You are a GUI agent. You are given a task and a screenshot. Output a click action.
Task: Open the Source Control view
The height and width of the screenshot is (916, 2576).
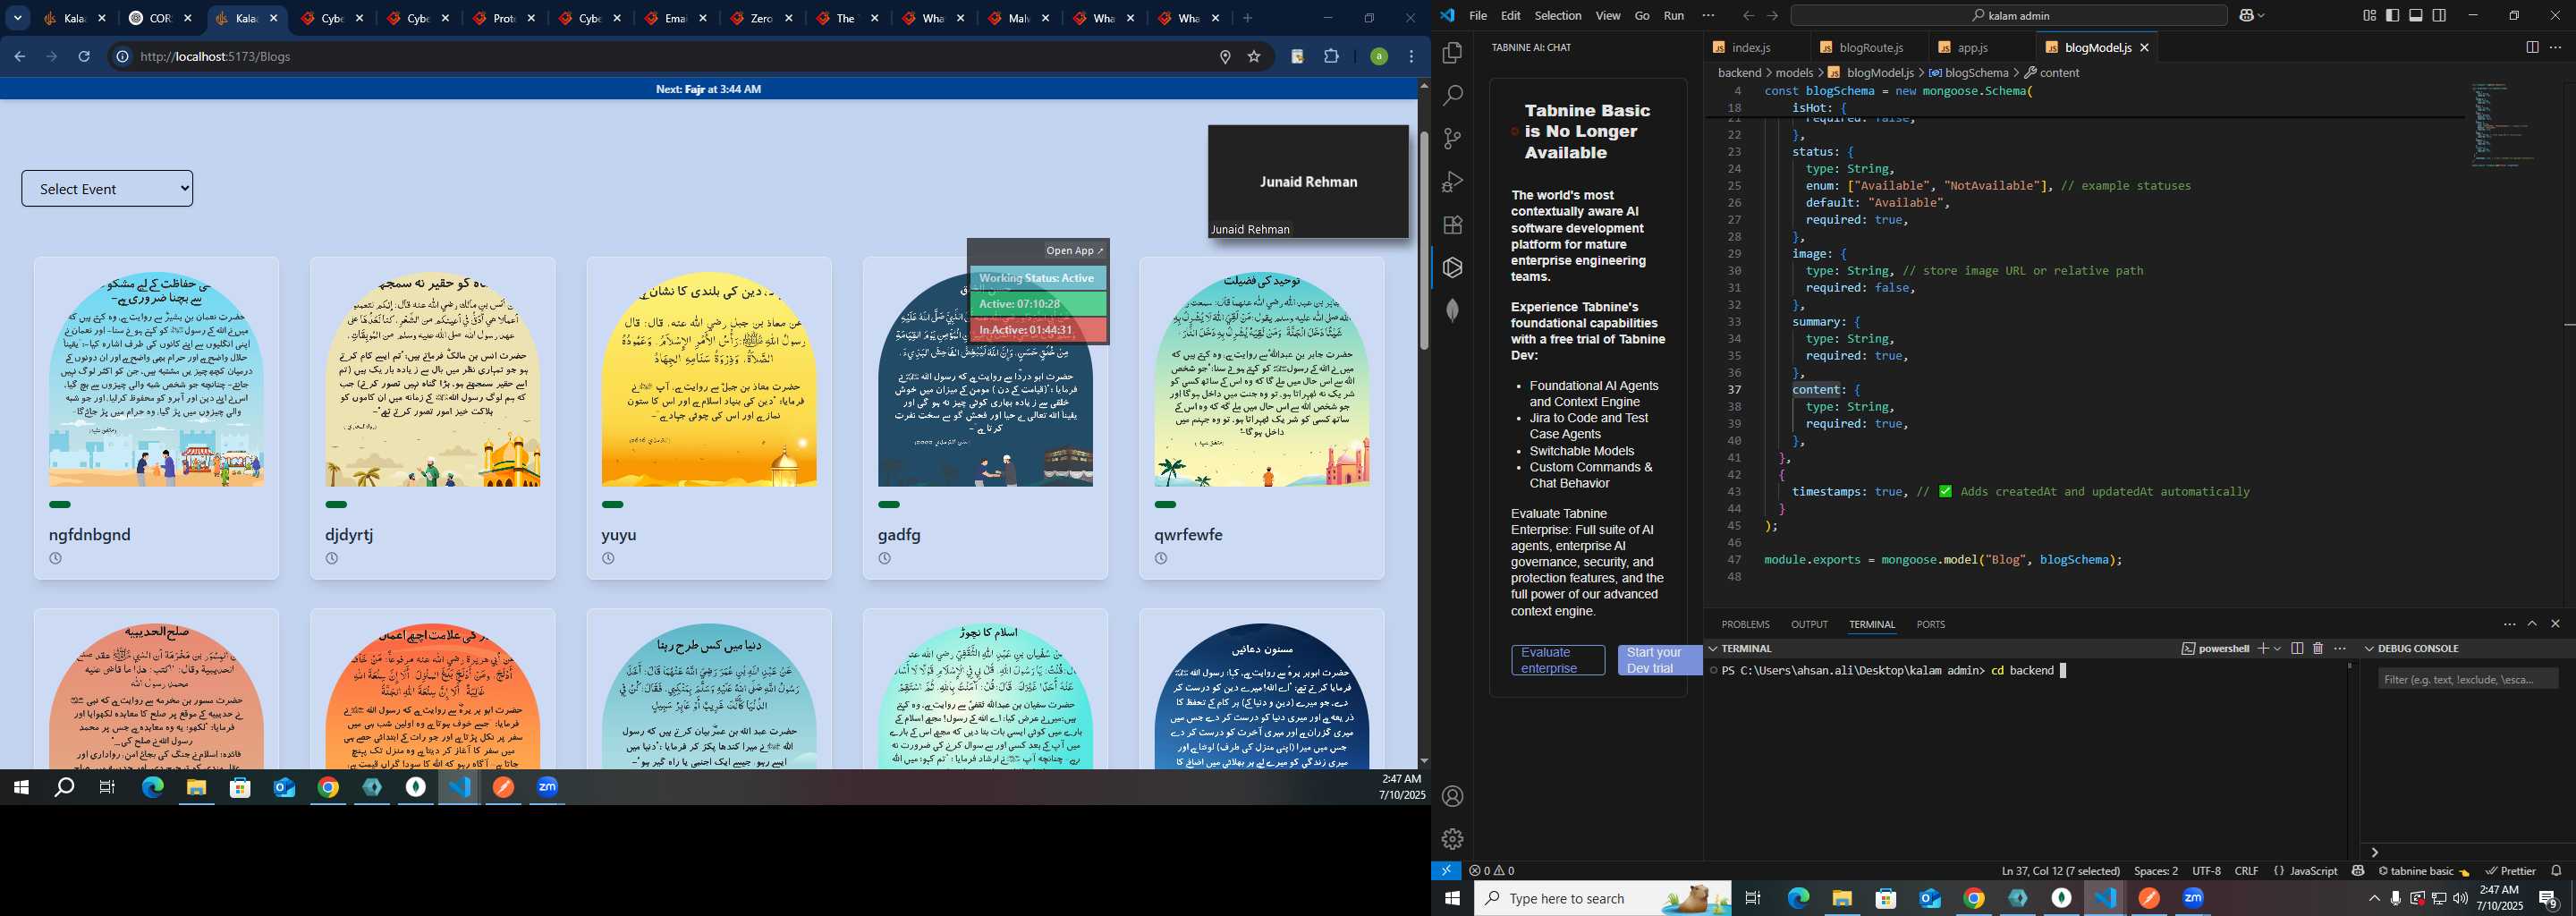tap(1452, 139)
